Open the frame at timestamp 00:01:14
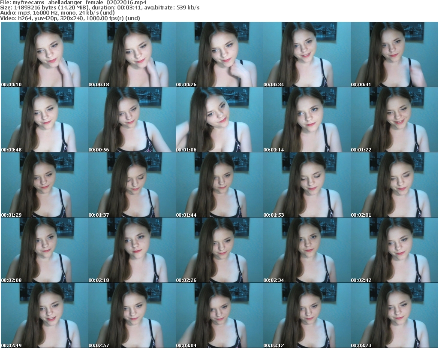 tap(307, 120)
